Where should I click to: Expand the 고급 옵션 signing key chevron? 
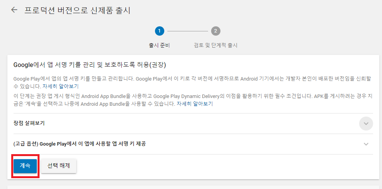[366, 144]
